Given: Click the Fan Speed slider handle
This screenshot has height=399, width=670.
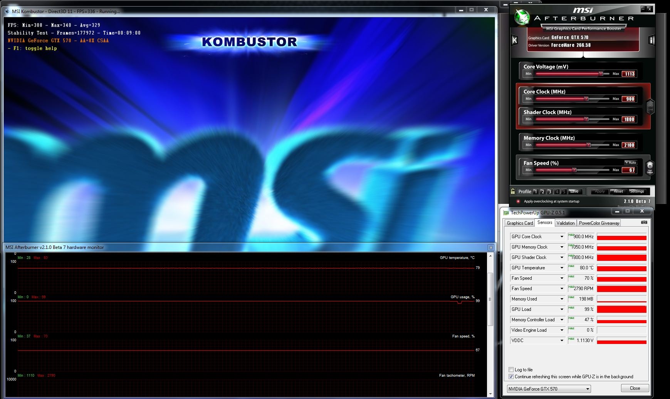Looking at the screenshot, I should point(574,170).
